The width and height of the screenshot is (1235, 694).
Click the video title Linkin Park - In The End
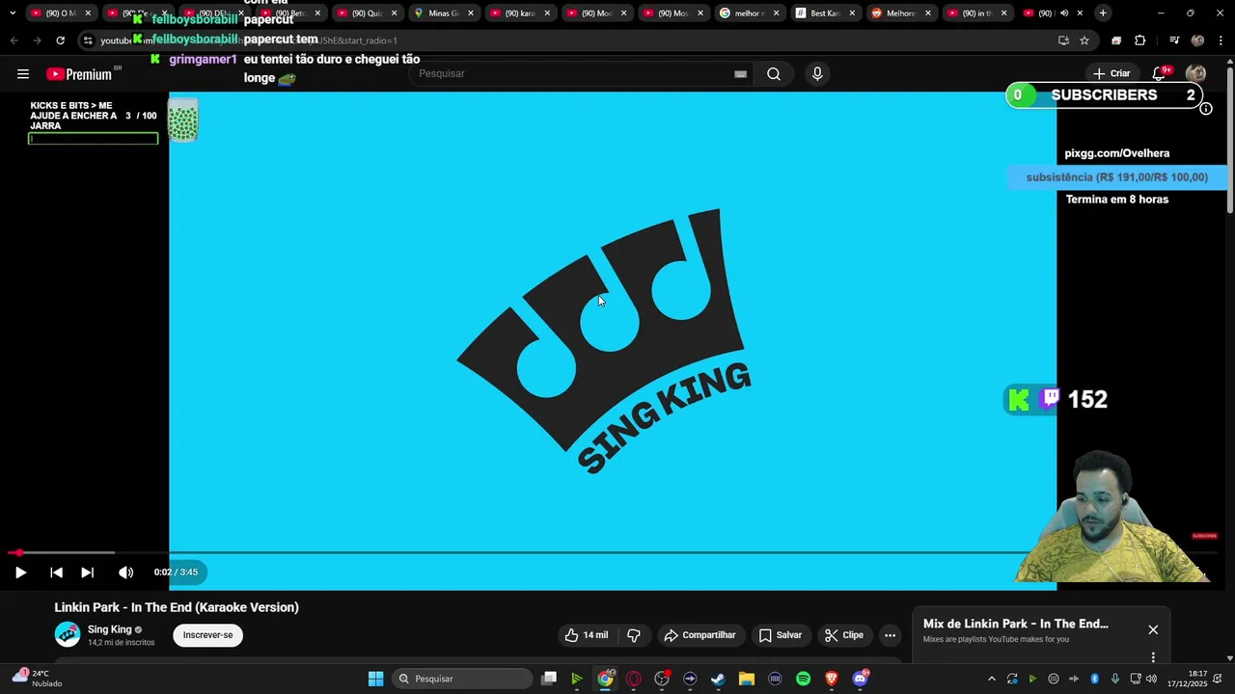177,607
